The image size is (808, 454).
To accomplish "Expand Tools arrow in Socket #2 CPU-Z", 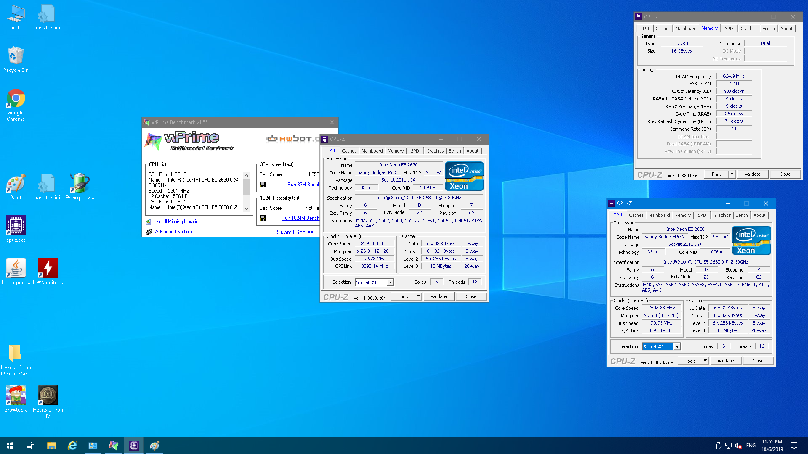I will [x=705, y=361].
